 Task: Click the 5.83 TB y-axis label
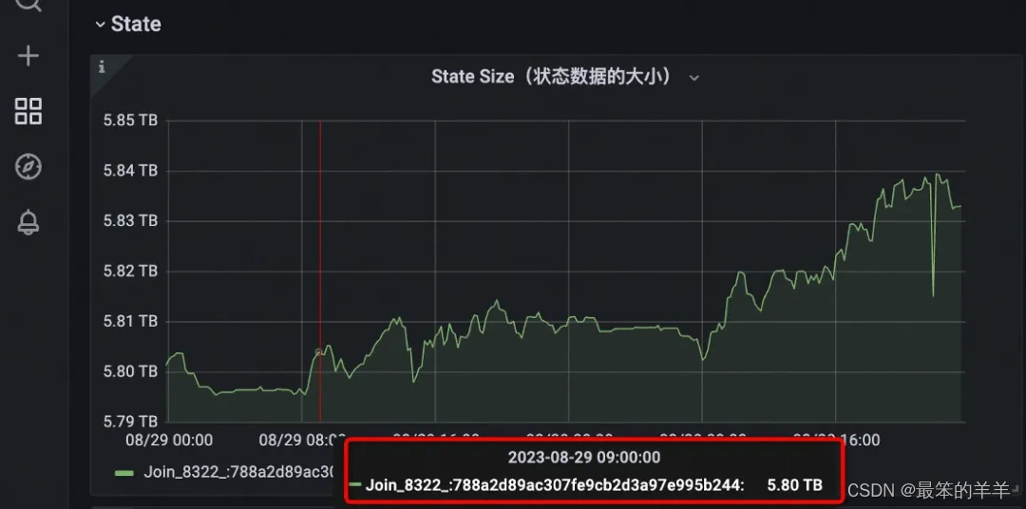(131, 220)
